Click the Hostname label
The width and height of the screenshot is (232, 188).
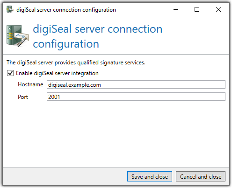tap(30, 84)
